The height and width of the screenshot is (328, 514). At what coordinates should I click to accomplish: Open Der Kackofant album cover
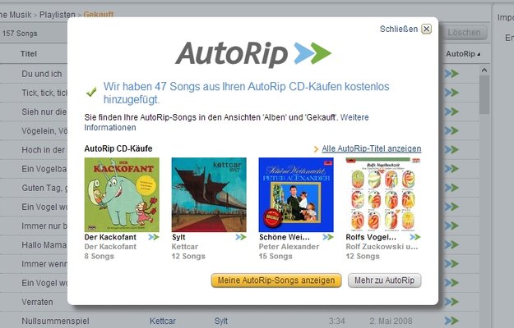[122, 194]
